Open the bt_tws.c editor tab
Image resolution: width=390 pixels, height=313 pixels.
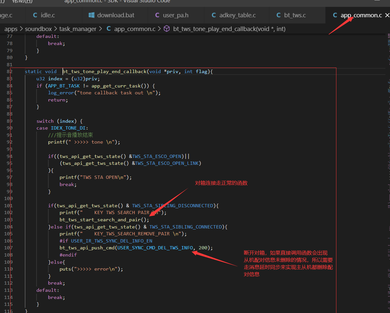click(x=297, y=15)
